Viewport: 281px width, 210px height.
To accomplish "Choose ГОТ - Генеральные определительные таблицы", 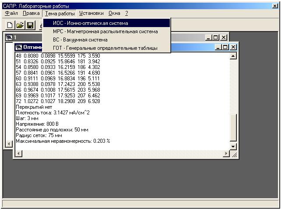I will 107,48.
